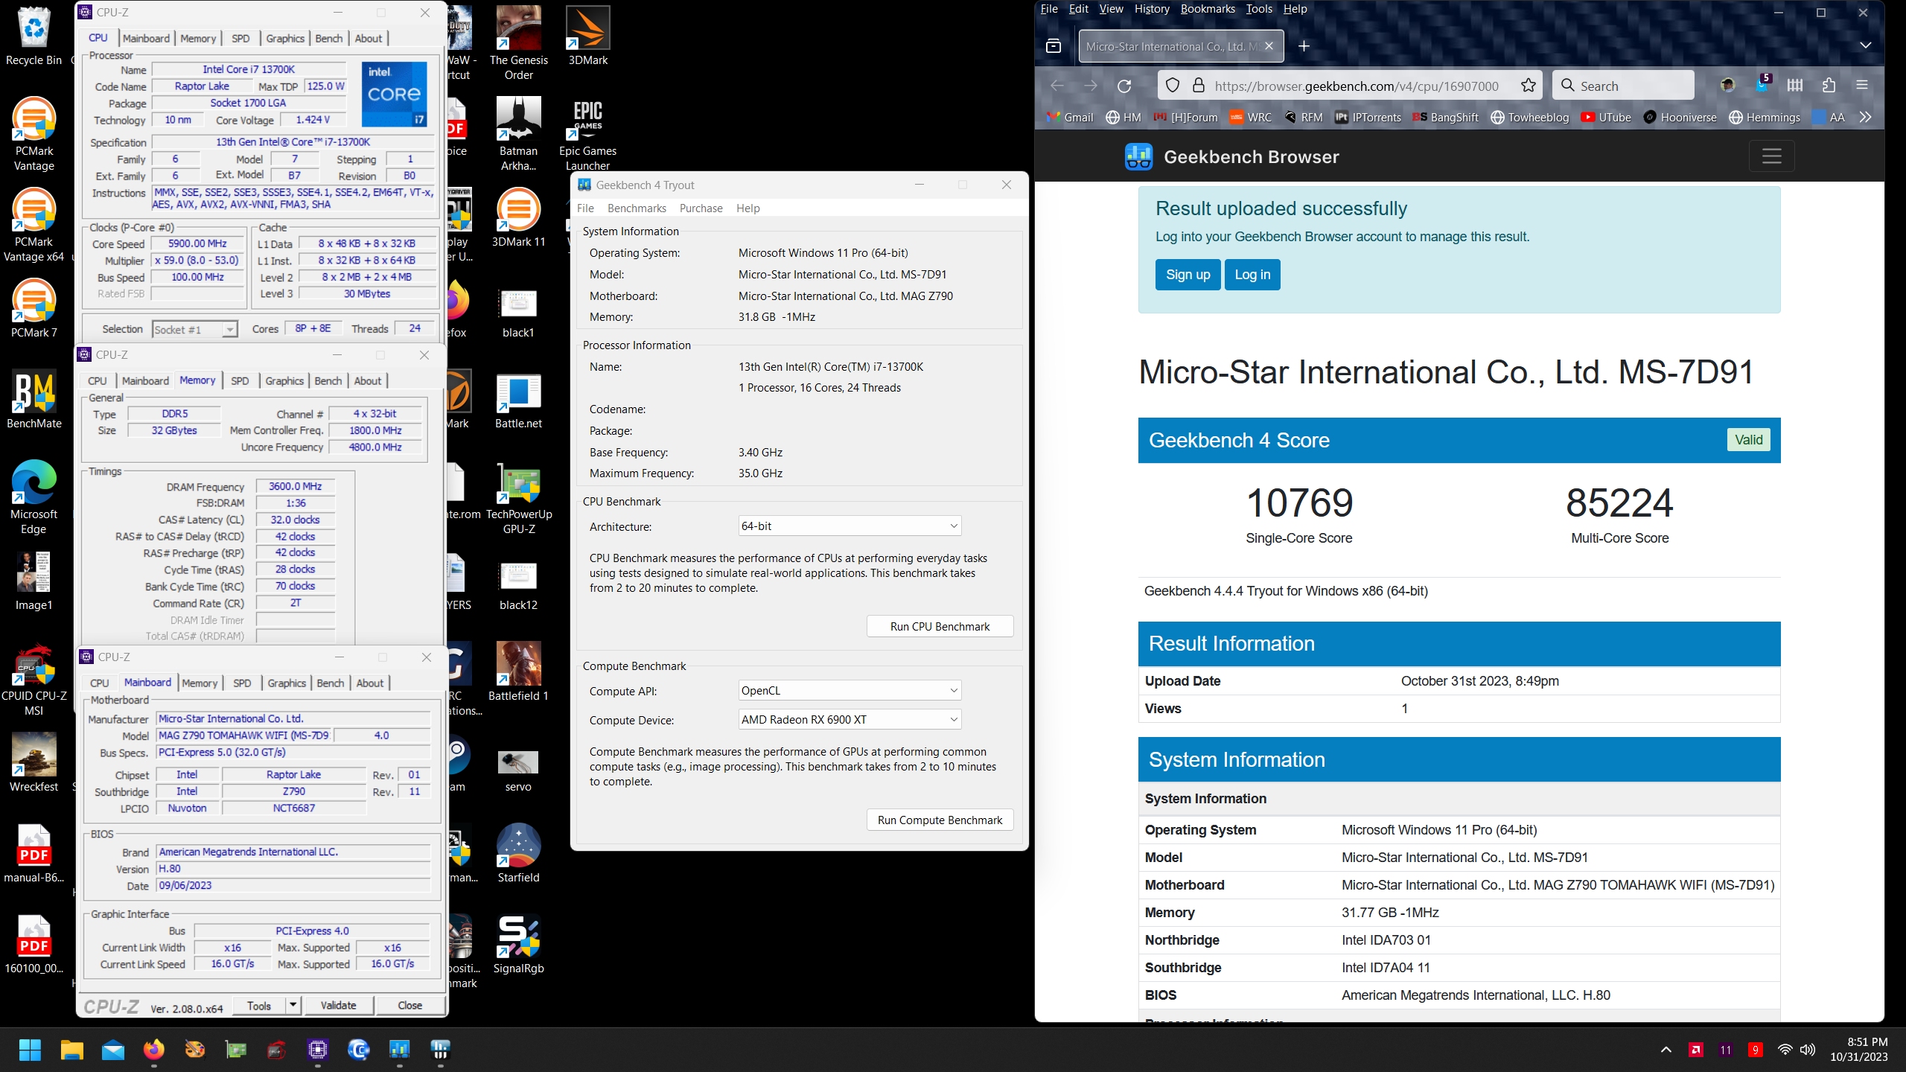
Task: Launch PCMark 7 desktop icon
Action: 34,308
